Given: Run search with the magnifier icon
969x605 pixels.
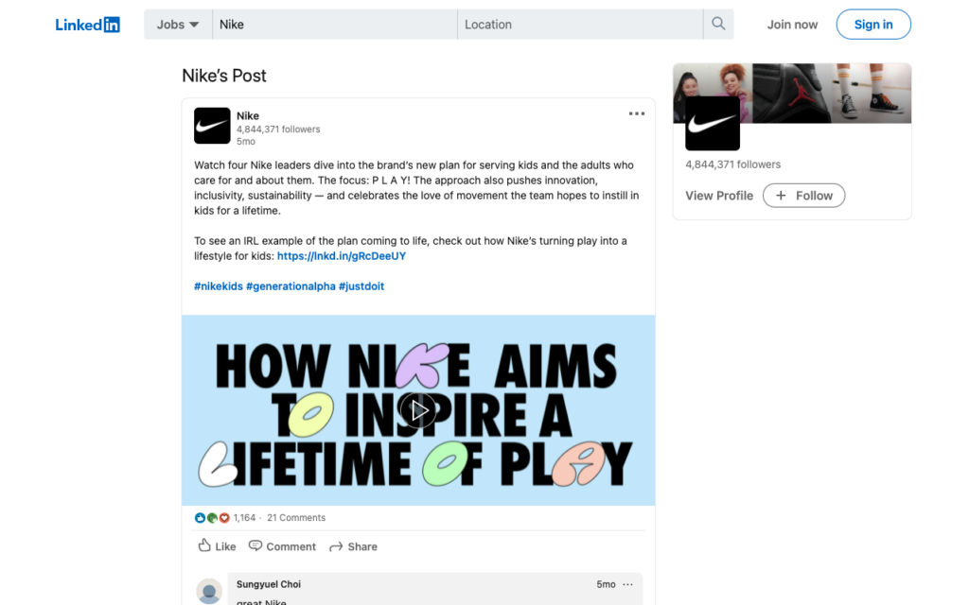Looking at the screenshot, I should click(x=718, y=24).
